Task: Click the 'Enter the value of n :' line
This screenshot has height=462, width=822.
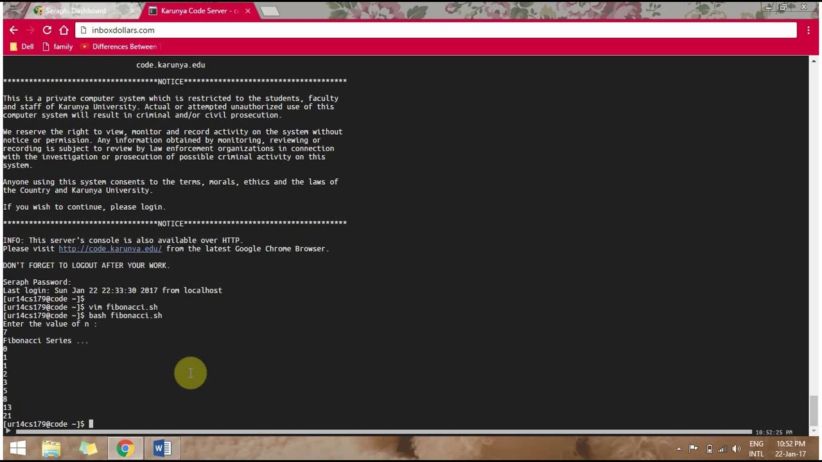Action: click(50, 324)
